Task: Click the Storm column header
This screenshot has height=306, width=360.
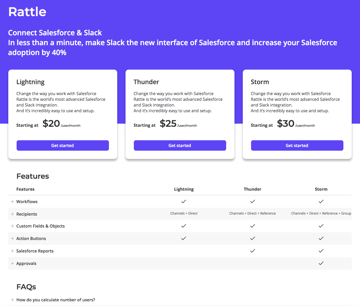Action: [x=321, y=189]
